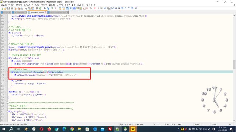Collapse the $_FILES fold at line 231
This screenshot has width=236, height=132.
pos(8,111)
